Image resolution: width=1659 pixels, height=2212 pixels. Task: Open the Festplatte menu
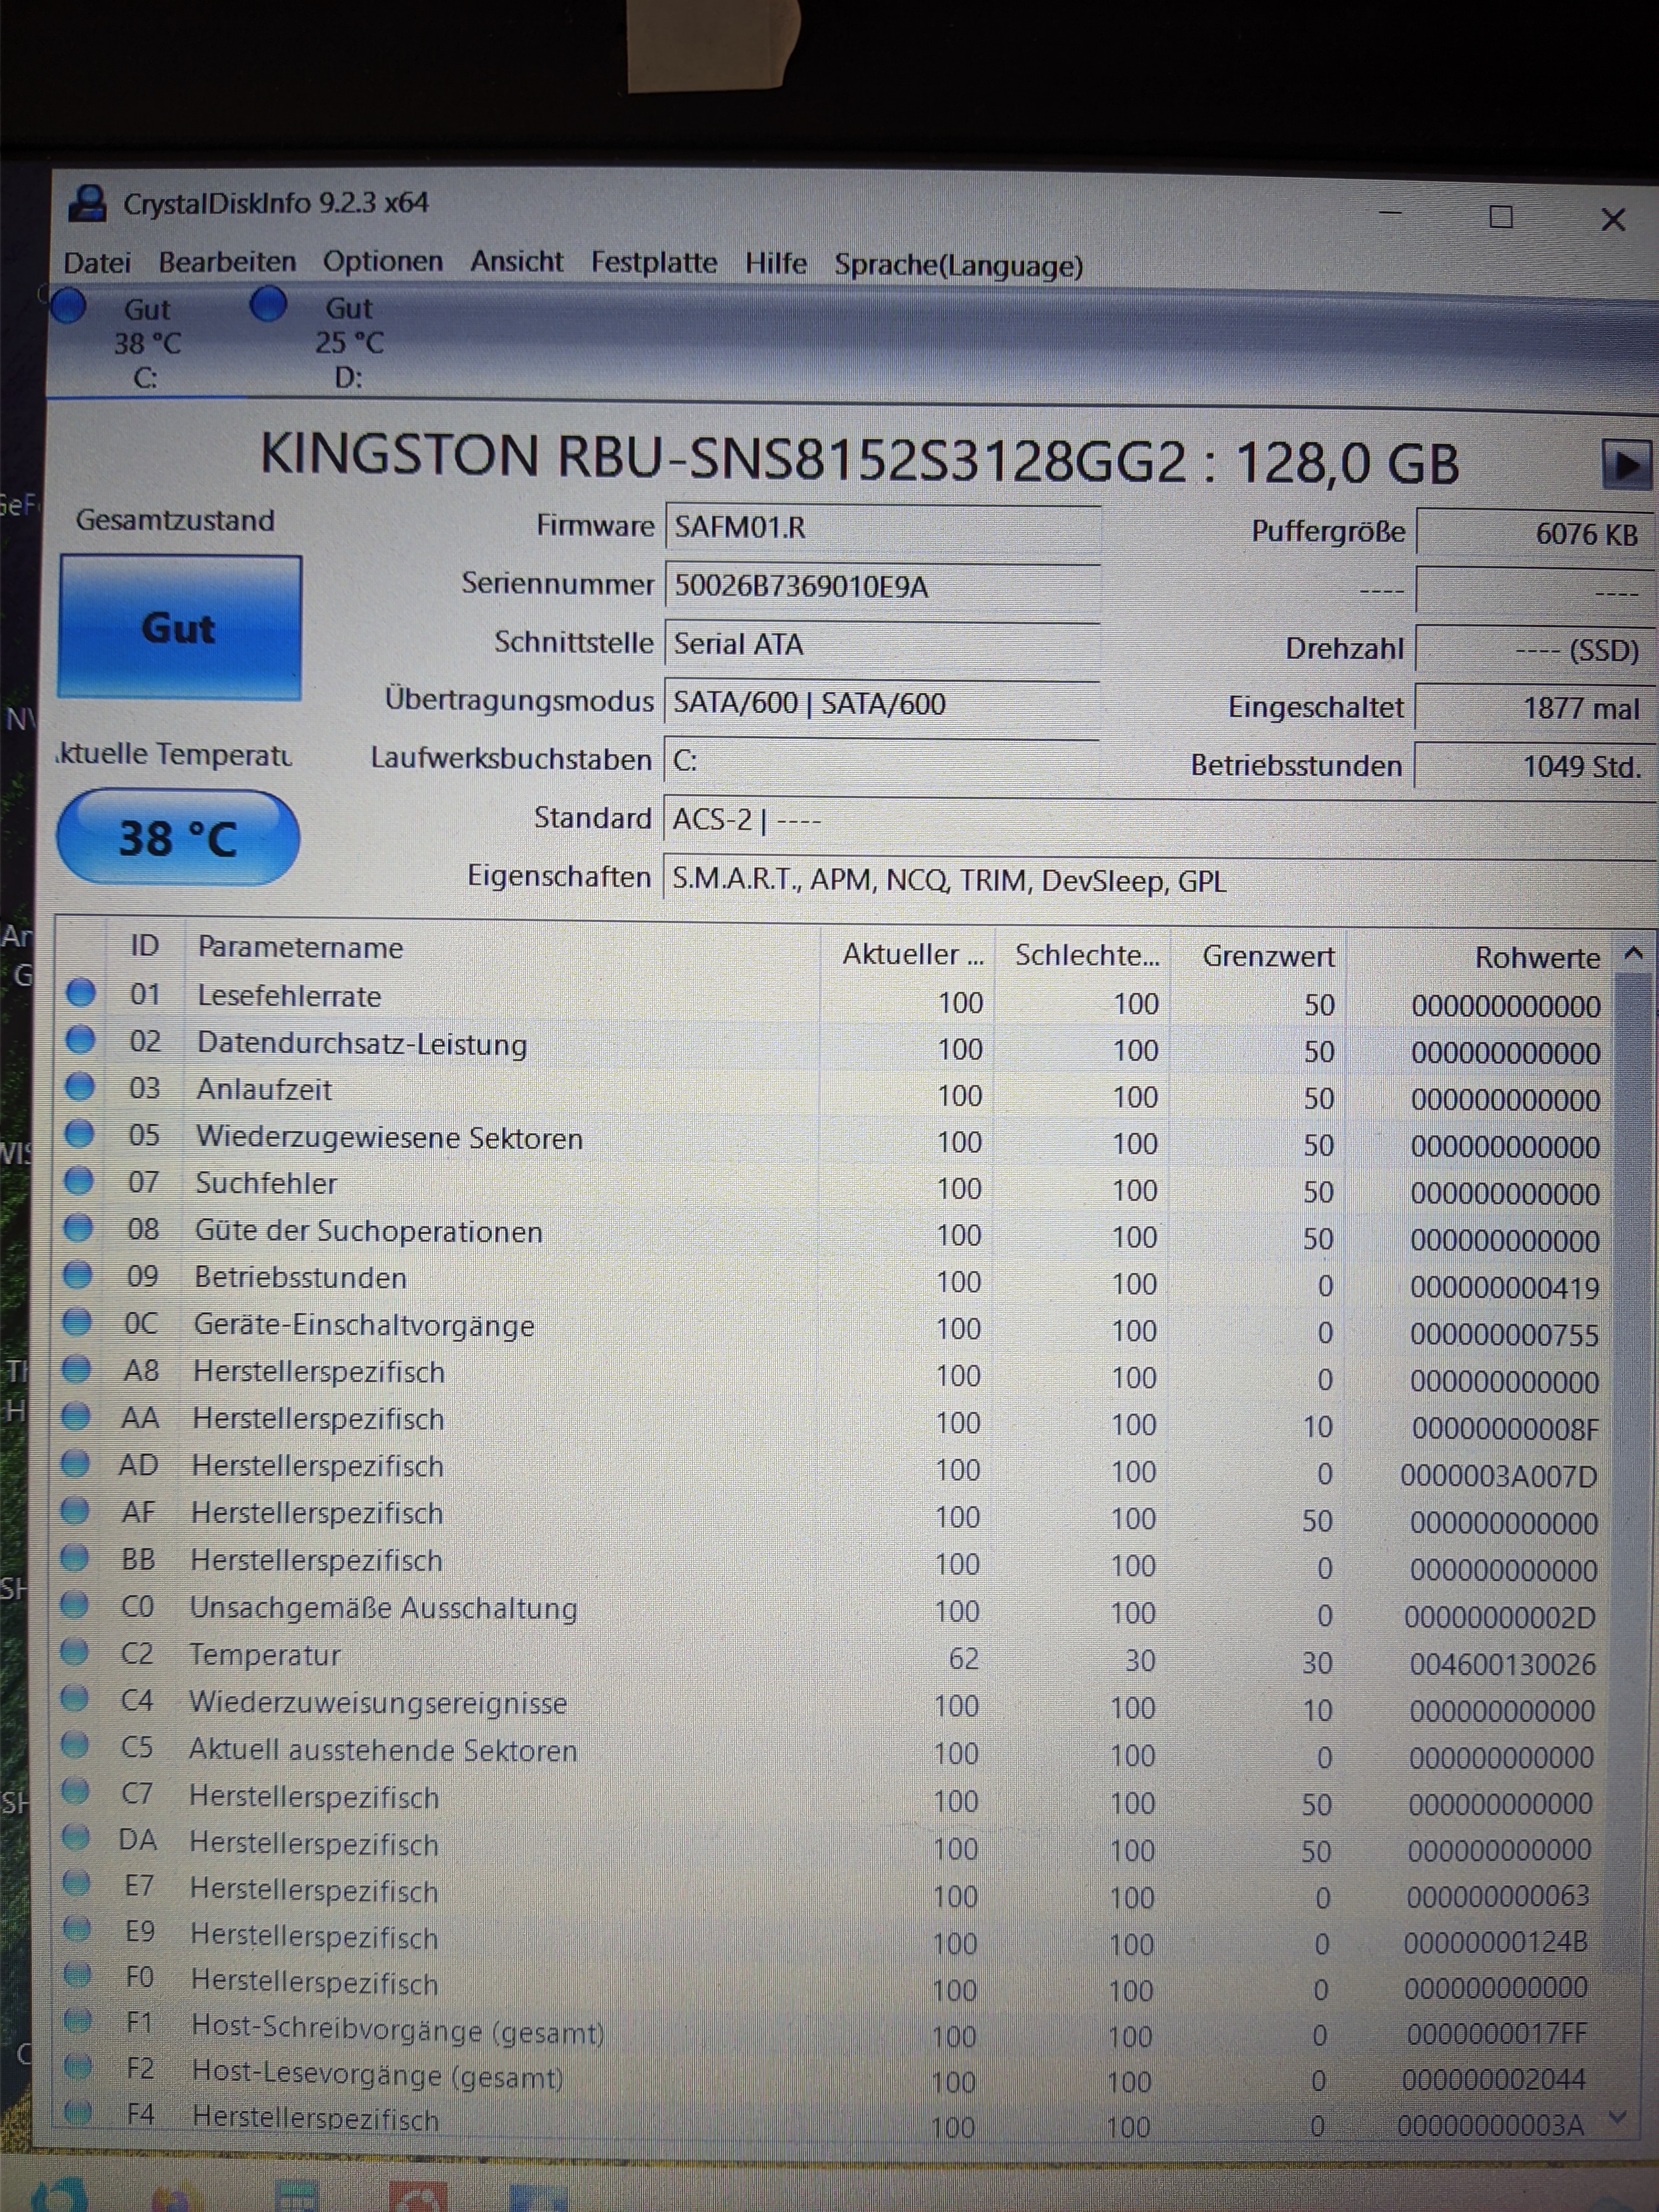tap(654, 262)
